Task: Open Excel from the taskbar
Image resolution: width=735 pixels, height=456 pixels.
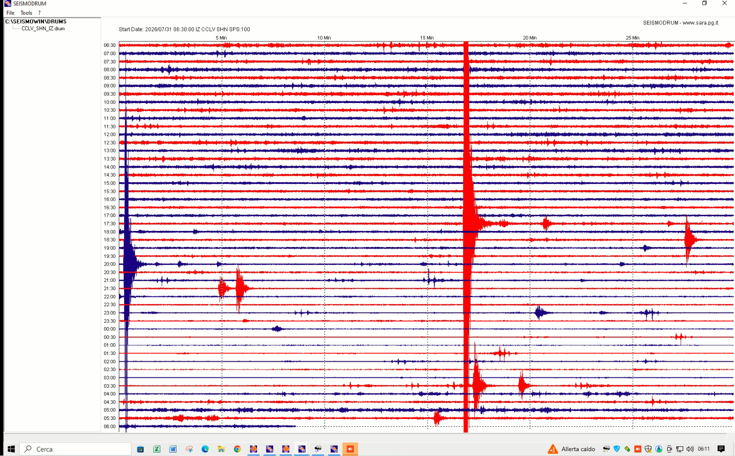Action: (157, 449)
